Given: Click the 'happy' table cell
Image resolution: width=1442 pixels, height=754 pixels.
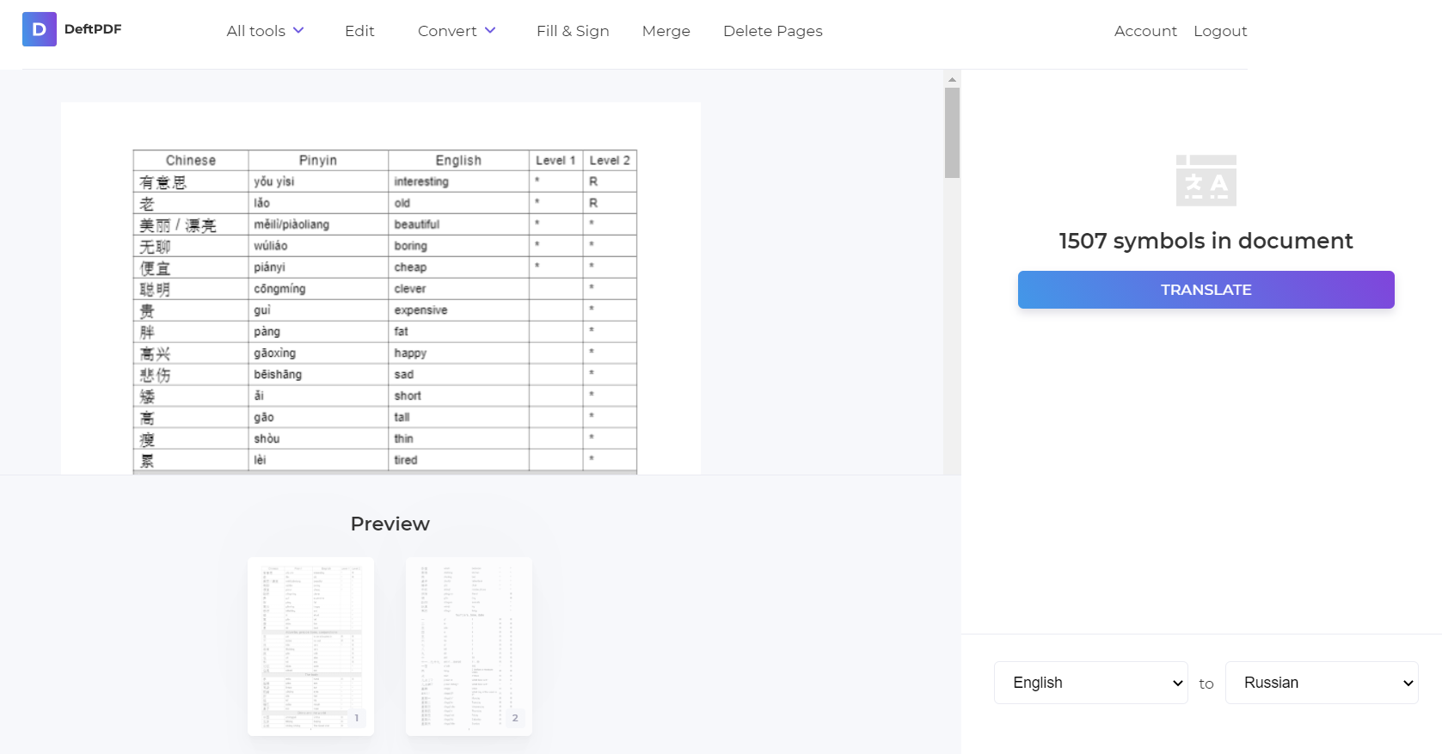Looking at the screenshot, I should [x=458, y=353].
